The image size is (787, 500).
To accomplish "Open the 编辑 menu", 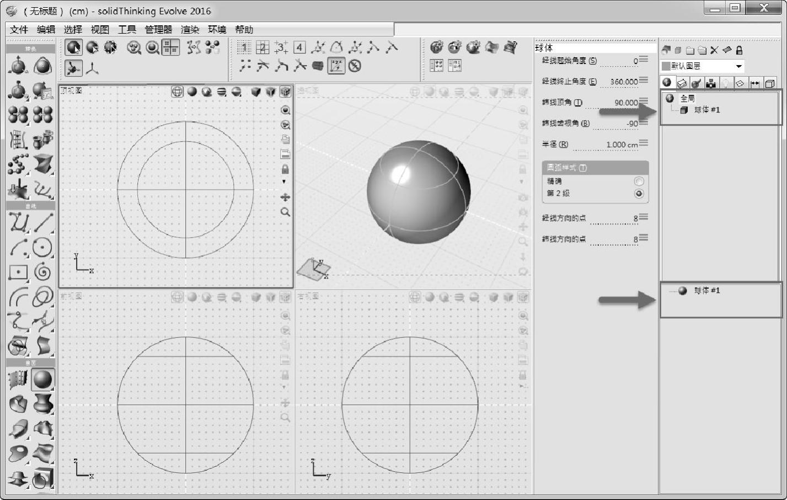I will point(46,30).
